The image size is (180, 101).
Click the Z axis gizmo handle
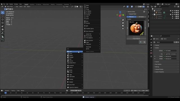tap(120, 12)
